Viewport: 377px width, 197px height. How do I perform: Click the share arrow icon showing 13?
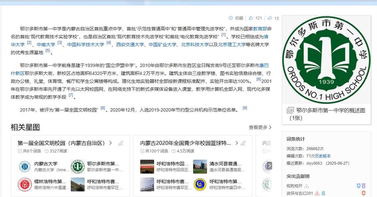(270, 18)
